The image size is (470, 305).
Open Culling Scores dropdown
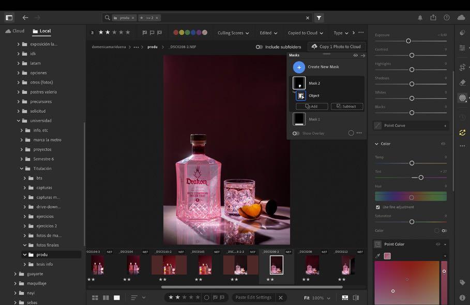(x=233, y=33)
